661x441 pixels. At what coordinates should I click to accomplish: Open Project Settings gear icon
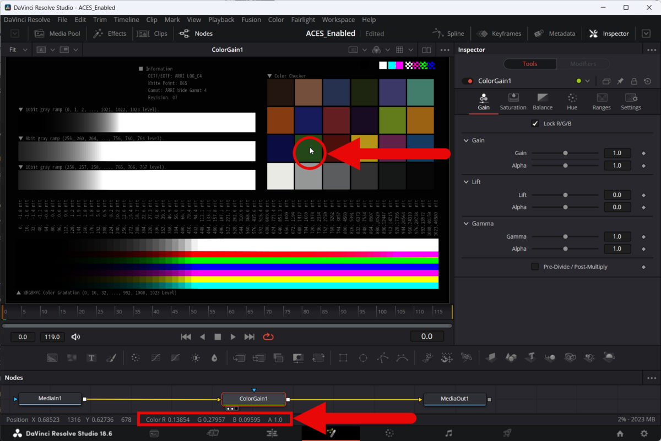tap(643, 433)
